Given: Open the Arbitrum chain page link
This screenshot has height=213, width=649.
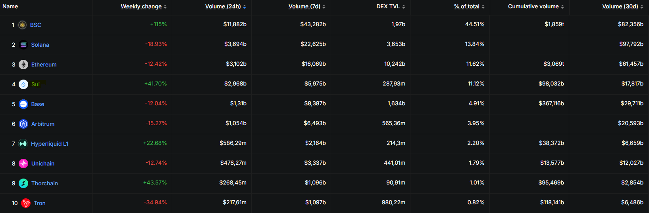Looking at the screenshot, I should 43,124.
